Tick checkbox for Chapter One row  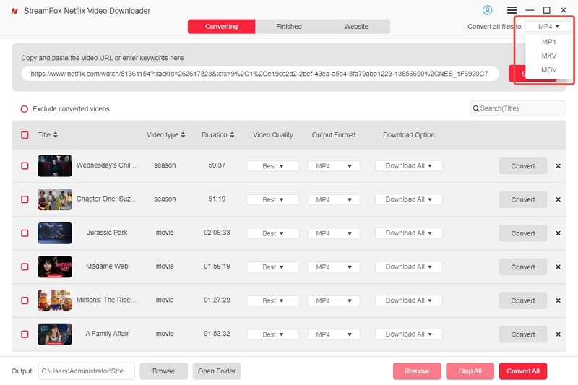25,199
